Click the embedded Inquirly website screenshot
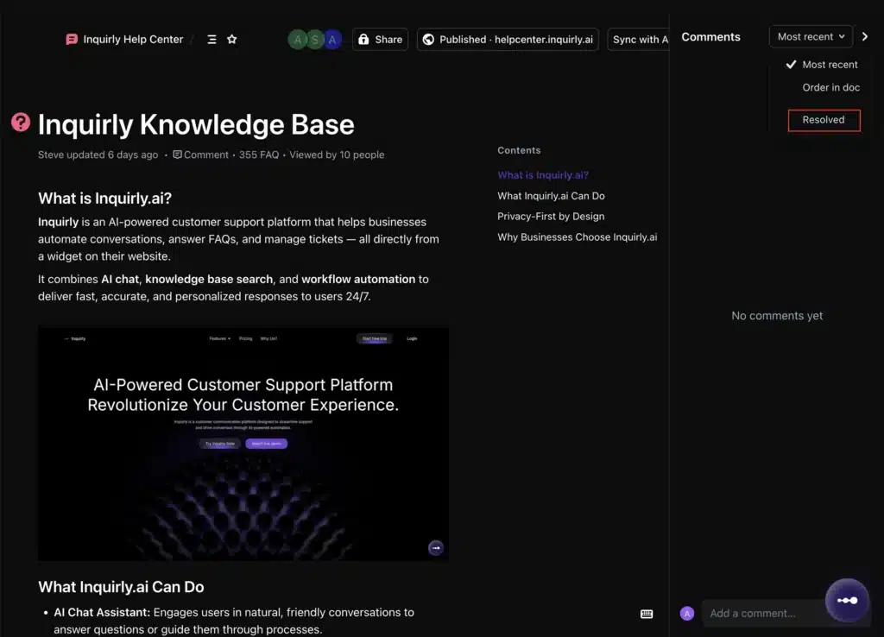The height and width of the screenshot is (637, 884). pyautogui.click(x=243, y=444)
